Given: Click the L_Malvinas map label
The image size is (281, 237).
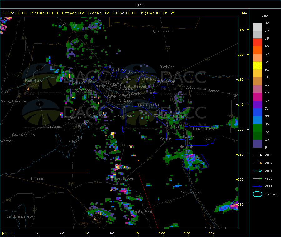Looking at the screenshot, I should [123, 116].
